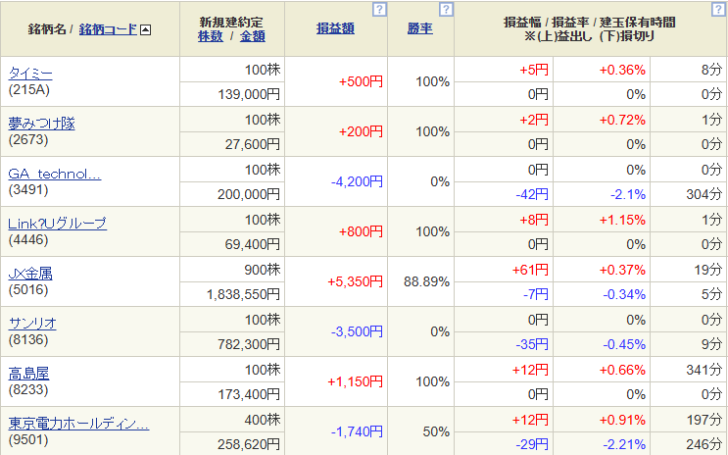Screen dimensions: 728x455
Task: Sort the table by 銘柄コード
Action: tap(108, 29)
